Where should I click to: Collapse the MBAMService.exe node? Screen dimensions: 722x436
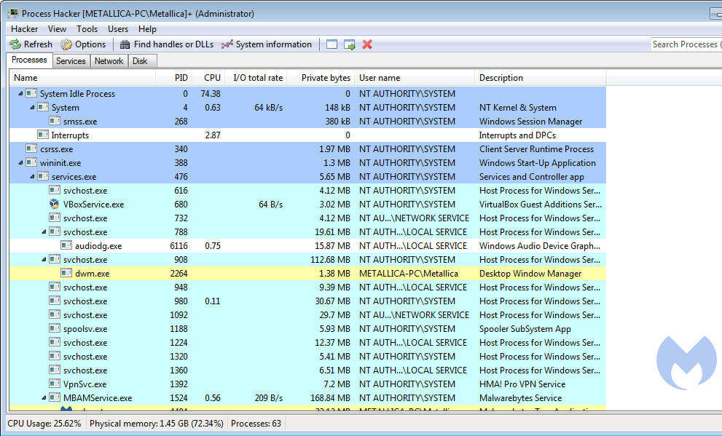(x=44, y=398)
